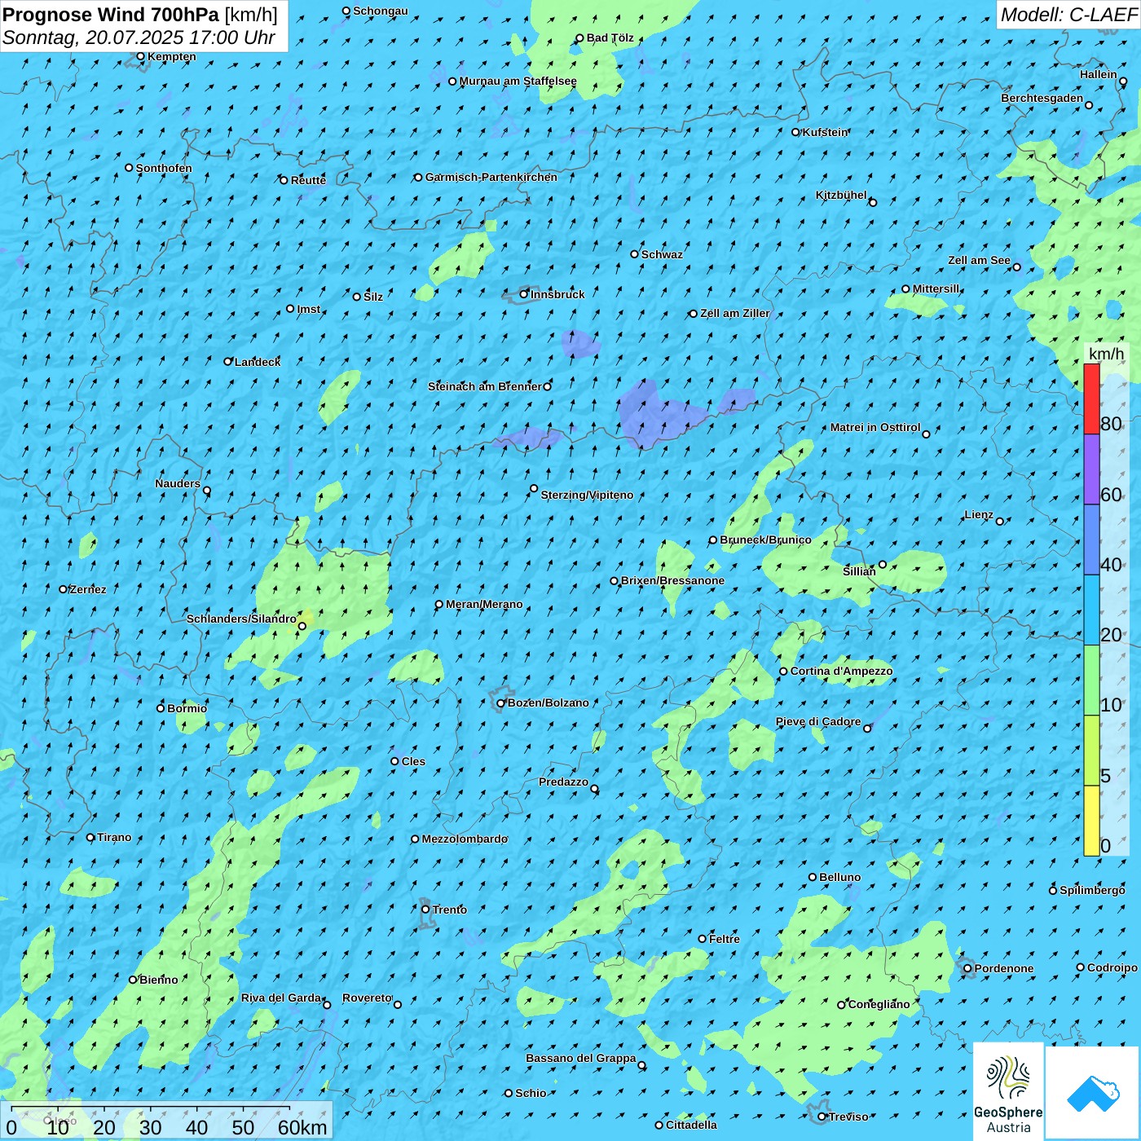
Task: Click the 'Prognose Wind 700hPa' title
Action: (x=112, y=15)
